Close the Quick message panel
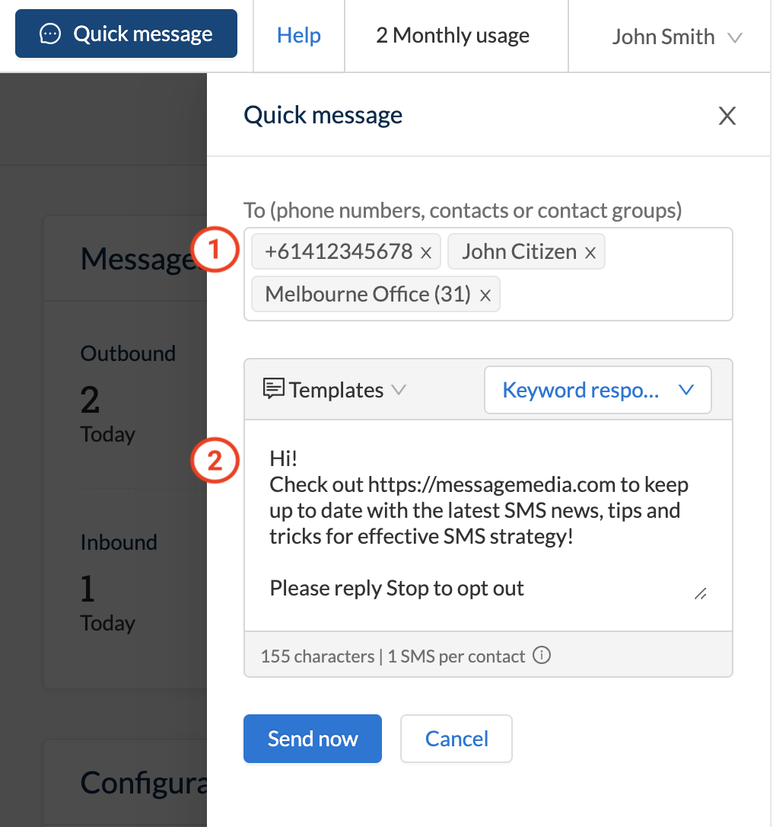 pyautogui.click(x=727, y=115)
